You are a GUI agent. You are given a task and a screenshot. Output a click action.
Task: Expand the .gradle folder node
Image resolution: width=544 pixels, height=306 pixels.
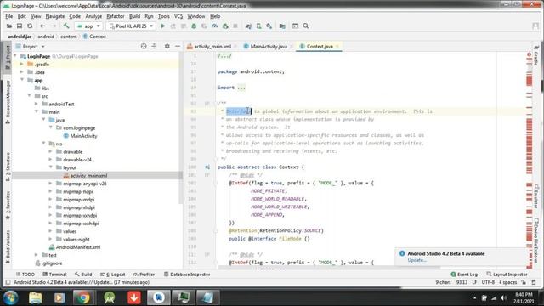(22, 65)
